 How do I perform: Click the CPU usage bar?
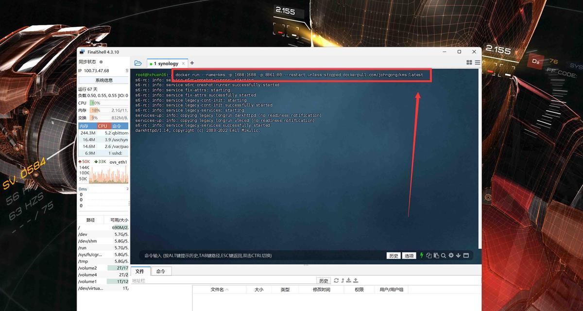(109, 103)
